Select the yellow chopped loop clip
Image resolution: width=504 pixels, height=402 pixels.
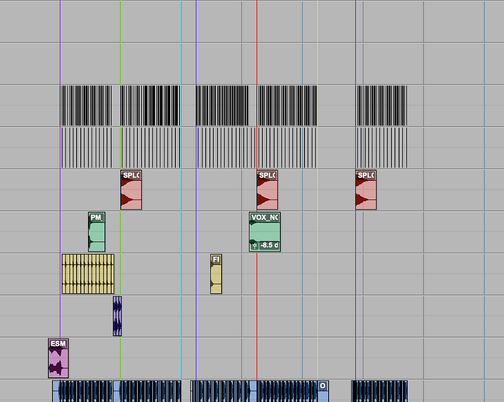87,274
